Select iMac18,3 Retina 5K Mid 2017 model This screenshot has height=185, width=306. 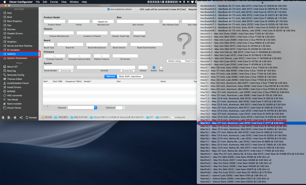click(x=242, y=151)
